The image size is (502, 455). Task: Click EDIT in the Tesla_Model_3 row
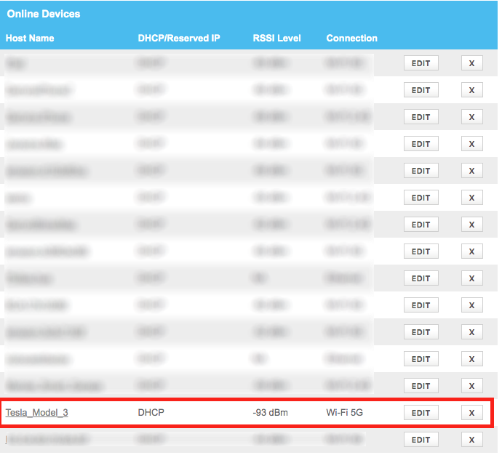coord(421,413)
